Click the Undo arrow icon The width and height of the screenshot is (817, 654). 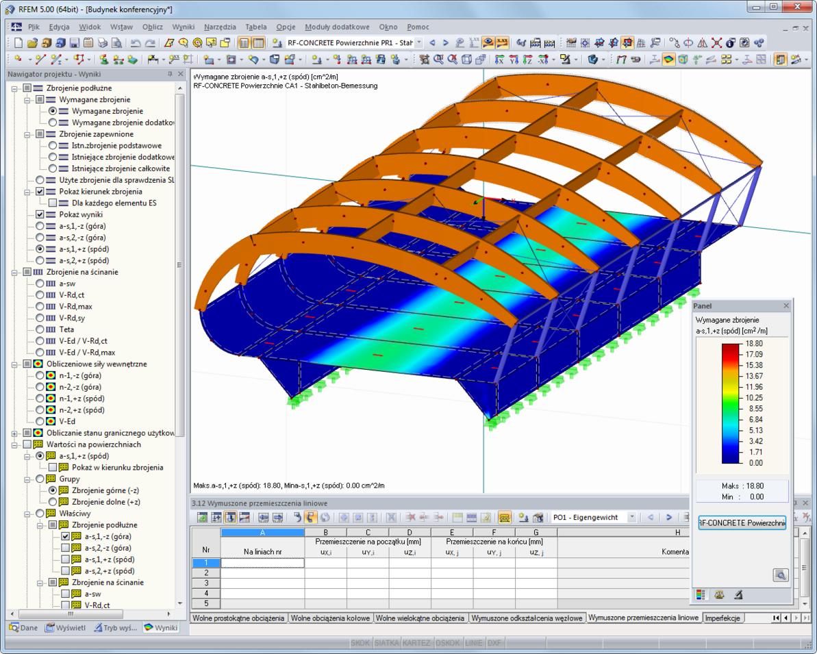point(136,42)
